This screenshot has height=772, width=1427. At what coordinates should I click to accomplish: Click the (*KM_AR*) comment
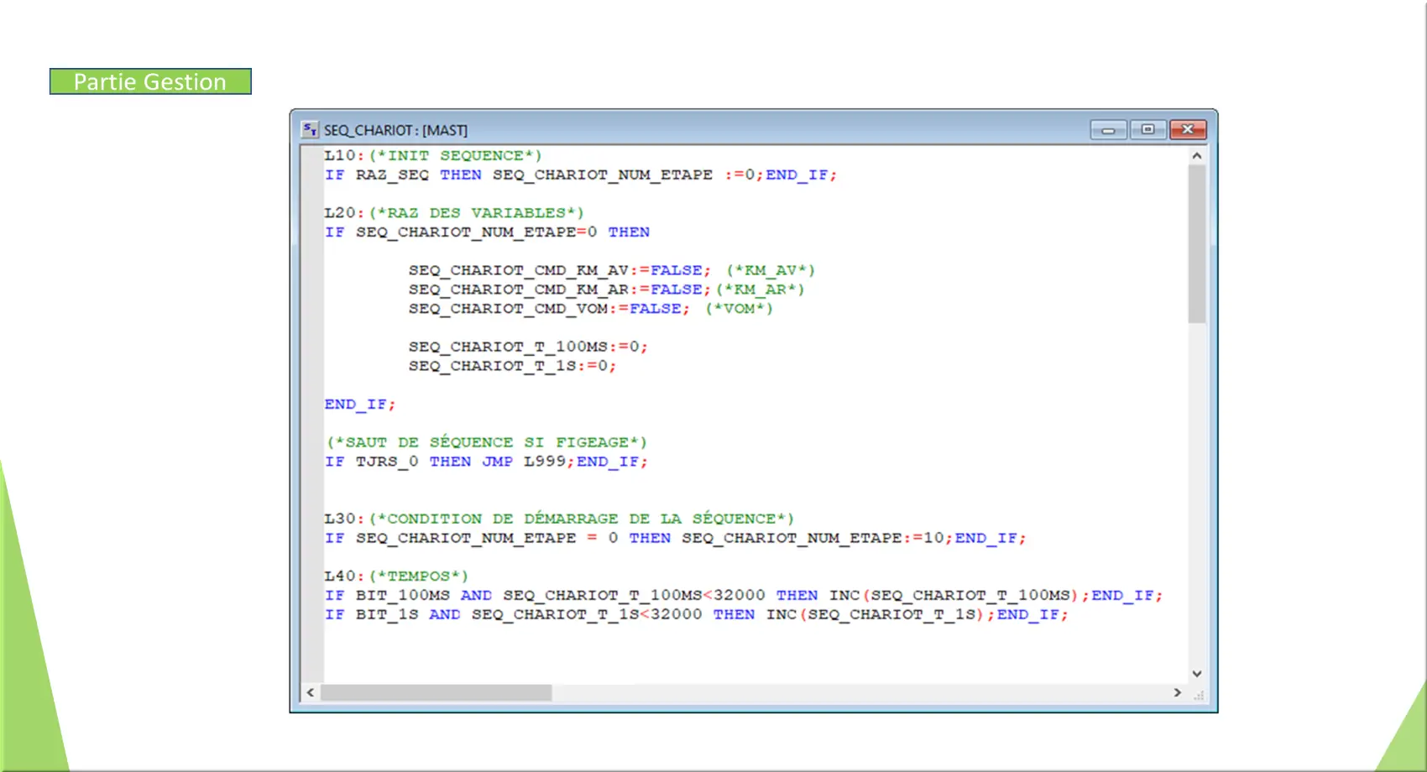761,289
